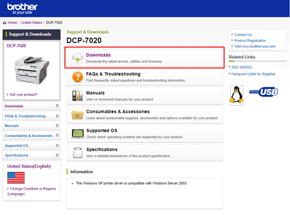Open the Manuals heading in main panel
This screenshot has width=290, height=215.
tap(95, 93)
